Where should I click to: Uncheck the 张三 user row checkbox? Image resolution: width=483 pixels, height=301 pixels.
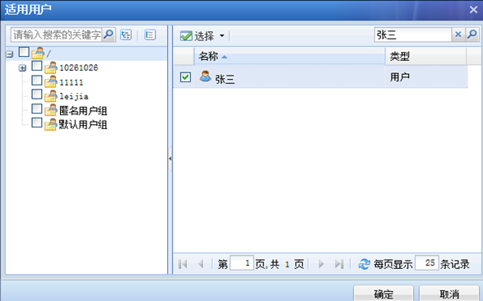click(x=185, y=77)
